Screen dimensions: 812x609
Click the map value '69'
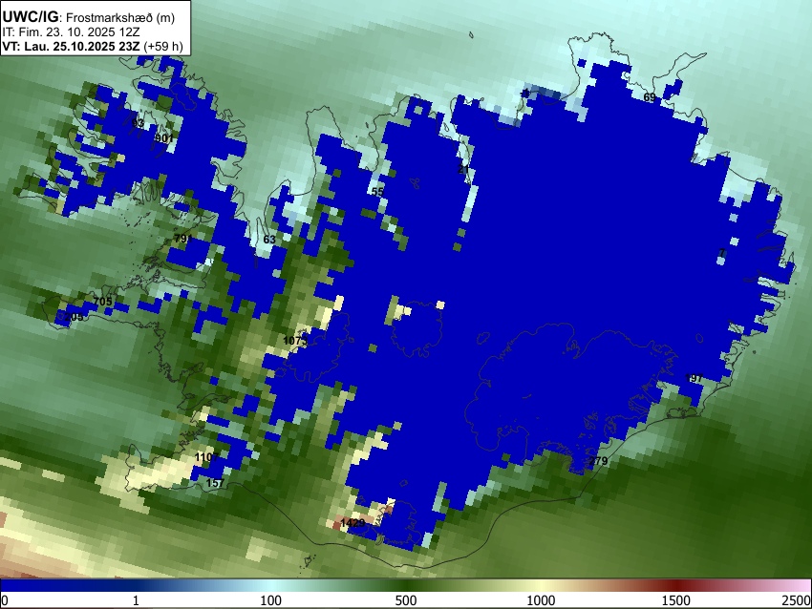650,97
